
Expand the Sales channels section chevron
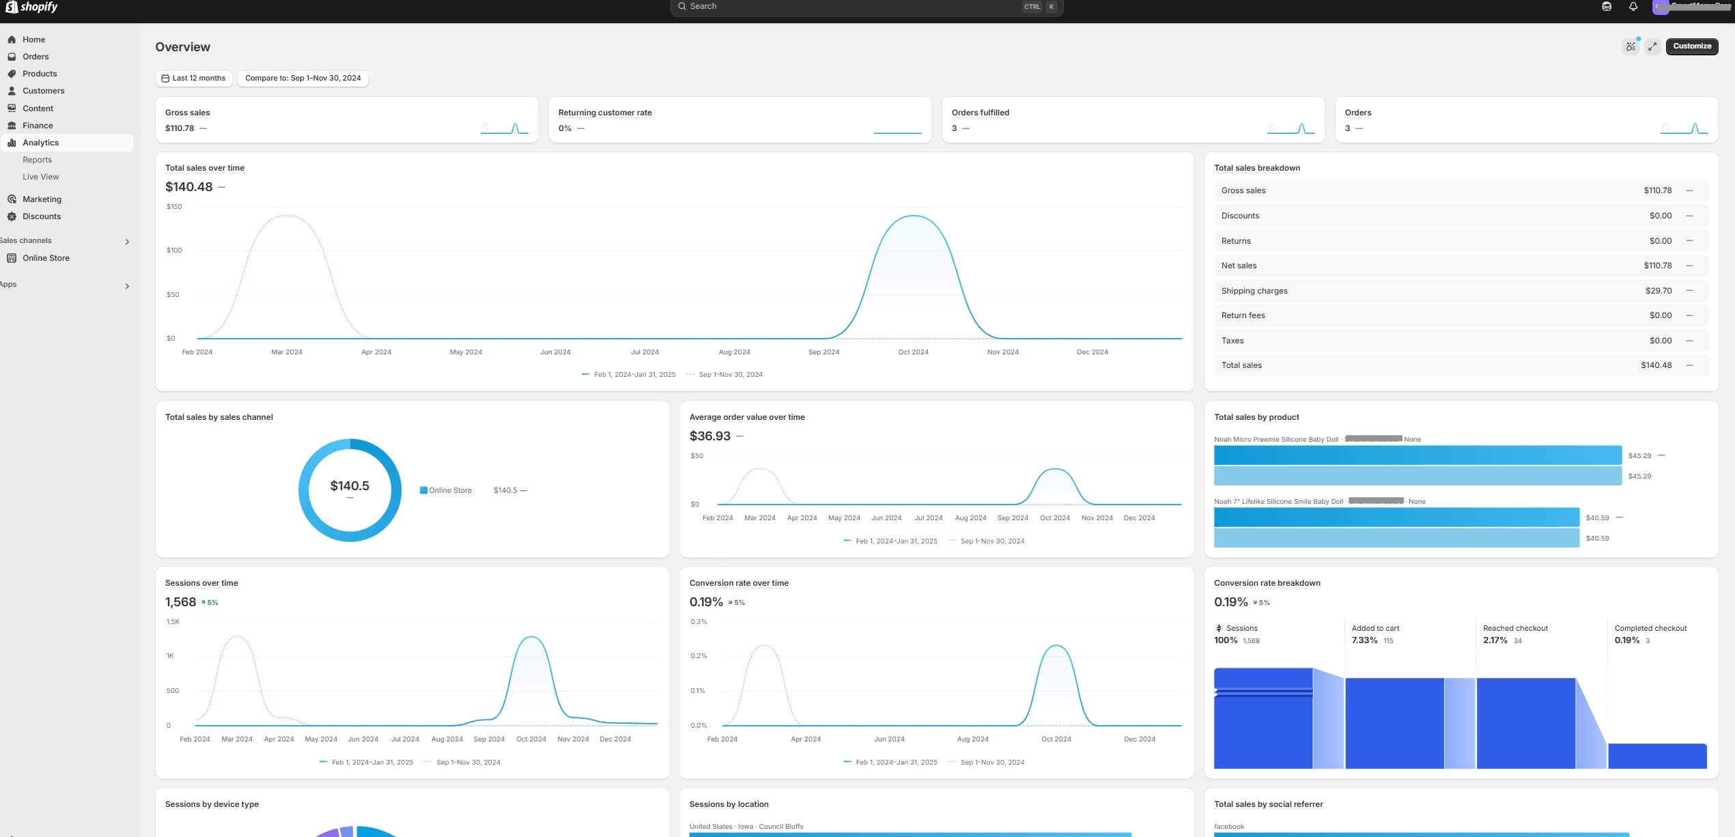click(x=127, y=242)
